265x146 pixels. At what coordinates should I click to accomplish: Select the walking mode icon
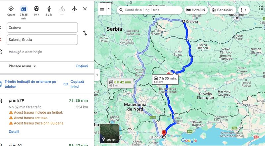pos(49,9)
